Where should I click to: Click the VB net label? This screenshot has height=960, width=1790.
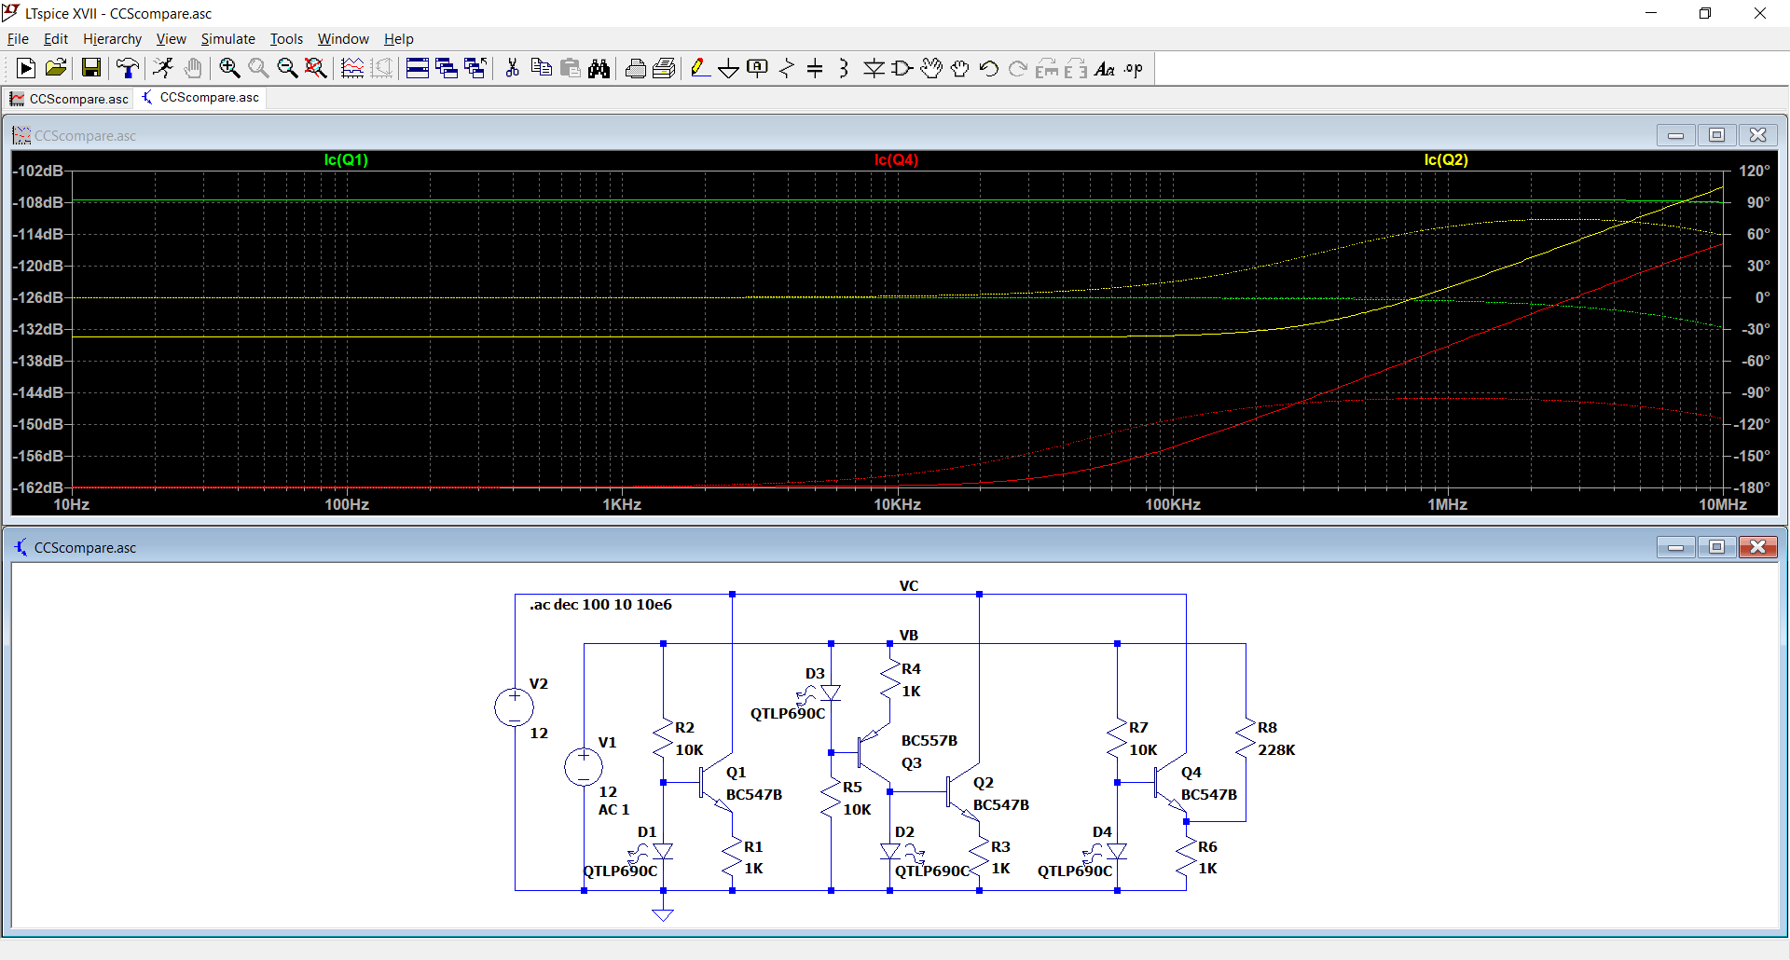pyautogui.click(x=909, y=636)
